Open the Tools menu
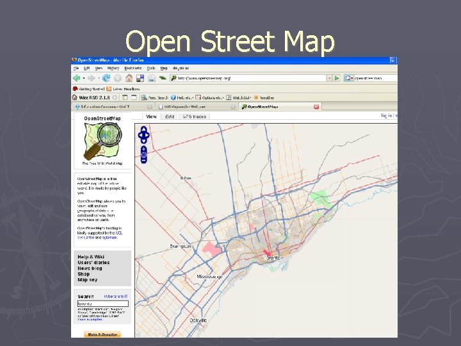 pyautogui.click(x=151, y=68)
